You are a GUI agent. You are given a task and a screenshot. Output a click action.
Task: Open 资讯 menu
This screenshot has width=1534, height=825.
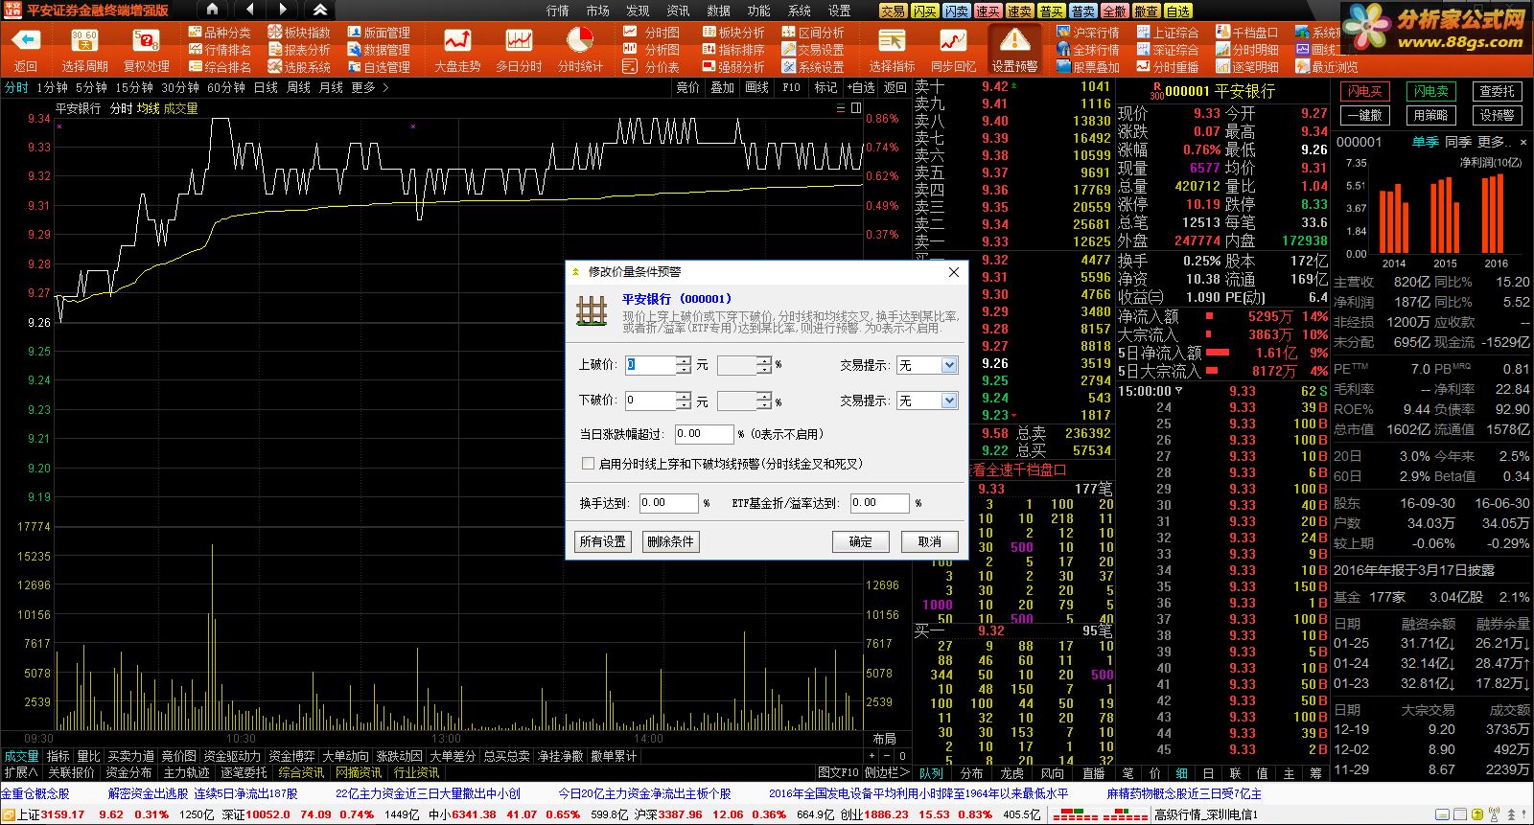click(x=679, y=11)
